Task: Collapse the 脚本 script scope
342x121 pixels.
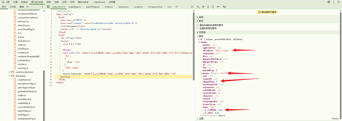Action: [x=198, y=36]
